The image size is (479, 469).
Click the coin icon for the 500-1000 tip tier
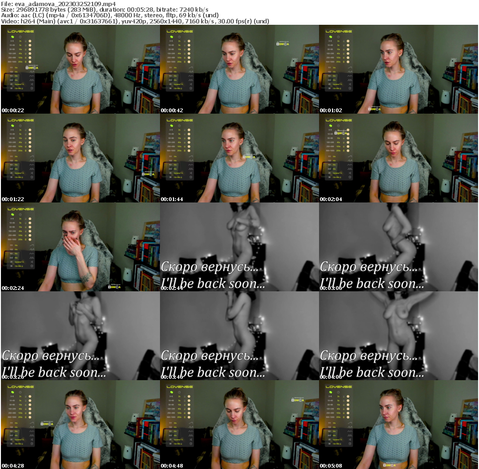click(30, 62)
